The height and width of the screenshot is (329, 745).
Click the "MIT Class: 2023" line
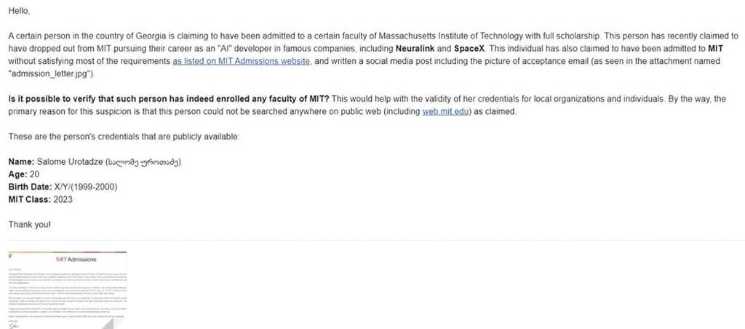40,199
